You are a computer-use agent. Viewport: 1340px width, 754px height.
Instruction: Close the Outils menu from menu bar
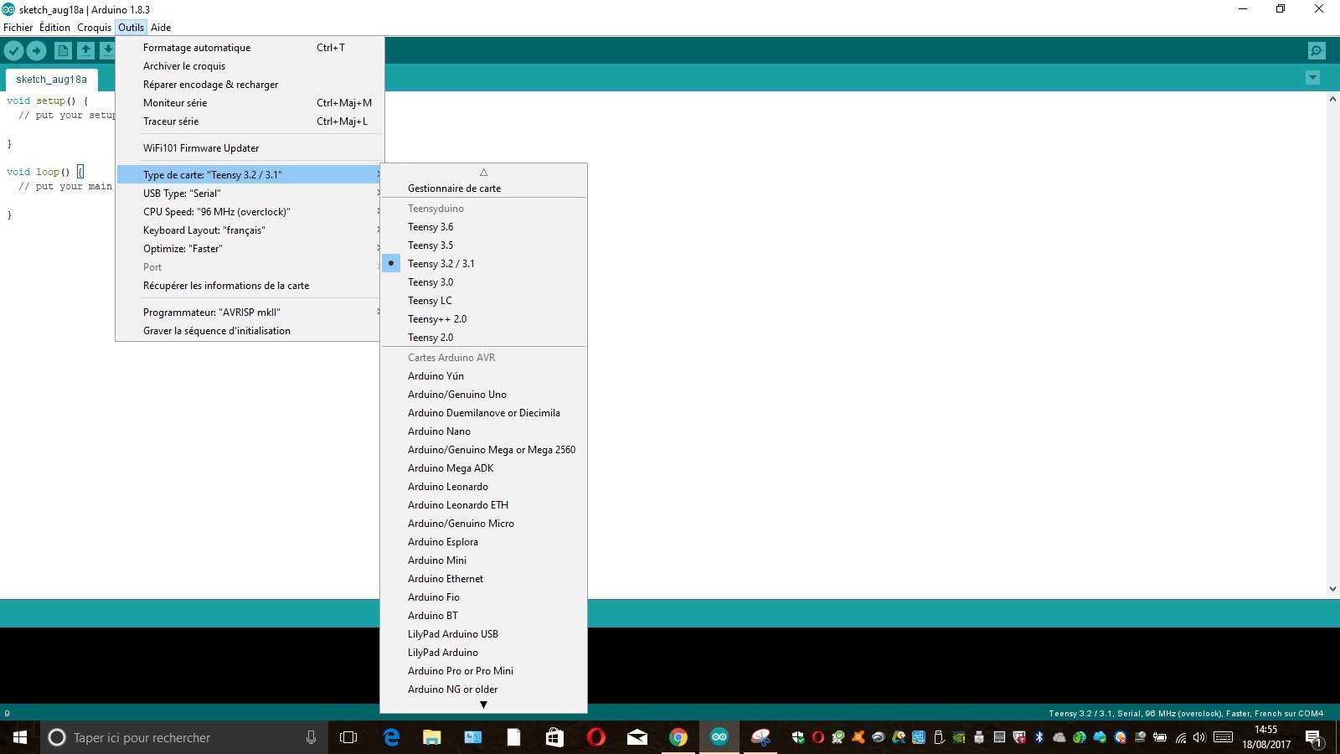pyautogui.click(x=131, y=28)
